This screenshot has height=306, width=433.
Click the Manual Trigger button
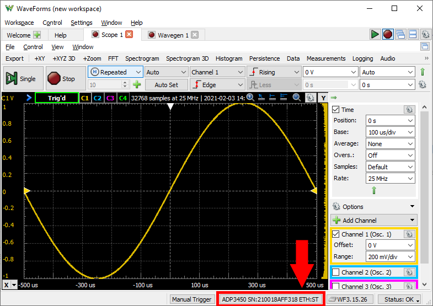[x=191, y=299]
